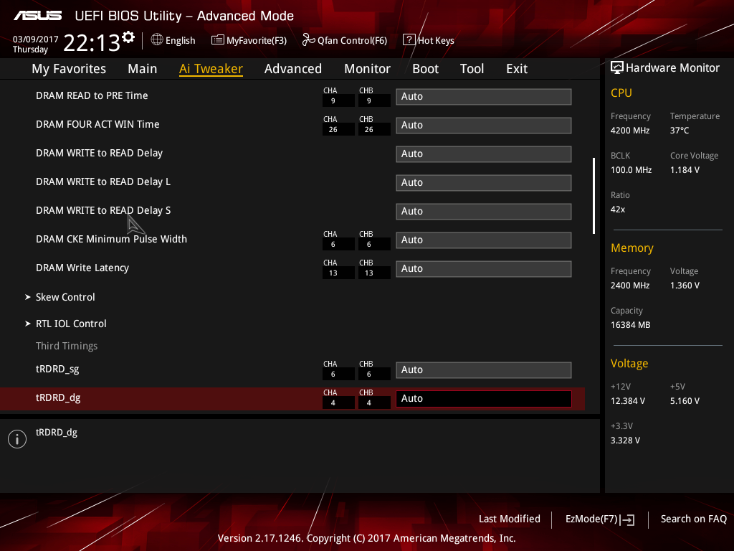Open DRAM READ to PRE Time Auto field
Screen dimensions: 734x551
click(x=484, y=97)
